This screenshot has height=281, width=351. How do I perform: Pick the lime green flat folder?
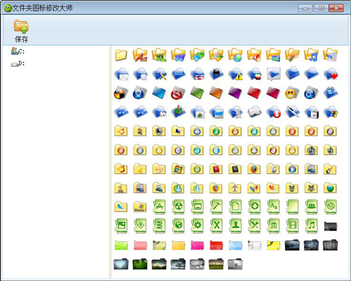point(121,245)
